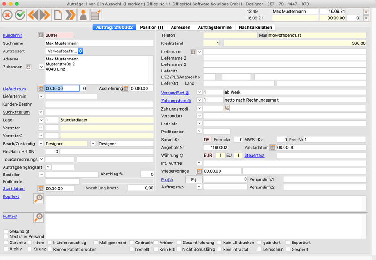
Task: Click the Kunden-BestNr input field
Action: point(99,104)
